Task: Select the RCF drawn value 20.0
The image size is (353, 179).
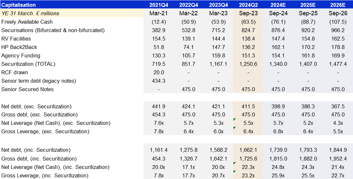Action: coord(158,72)
